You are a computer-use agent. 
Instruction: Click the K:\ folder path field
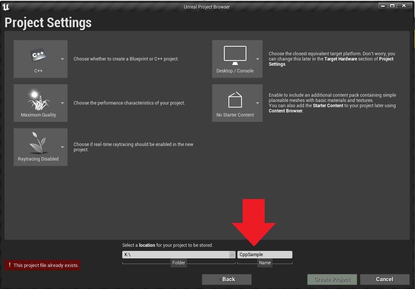click(176, 255)
